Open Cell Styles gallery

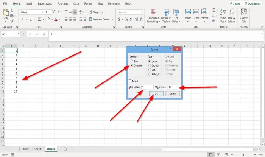click(176, 16)
